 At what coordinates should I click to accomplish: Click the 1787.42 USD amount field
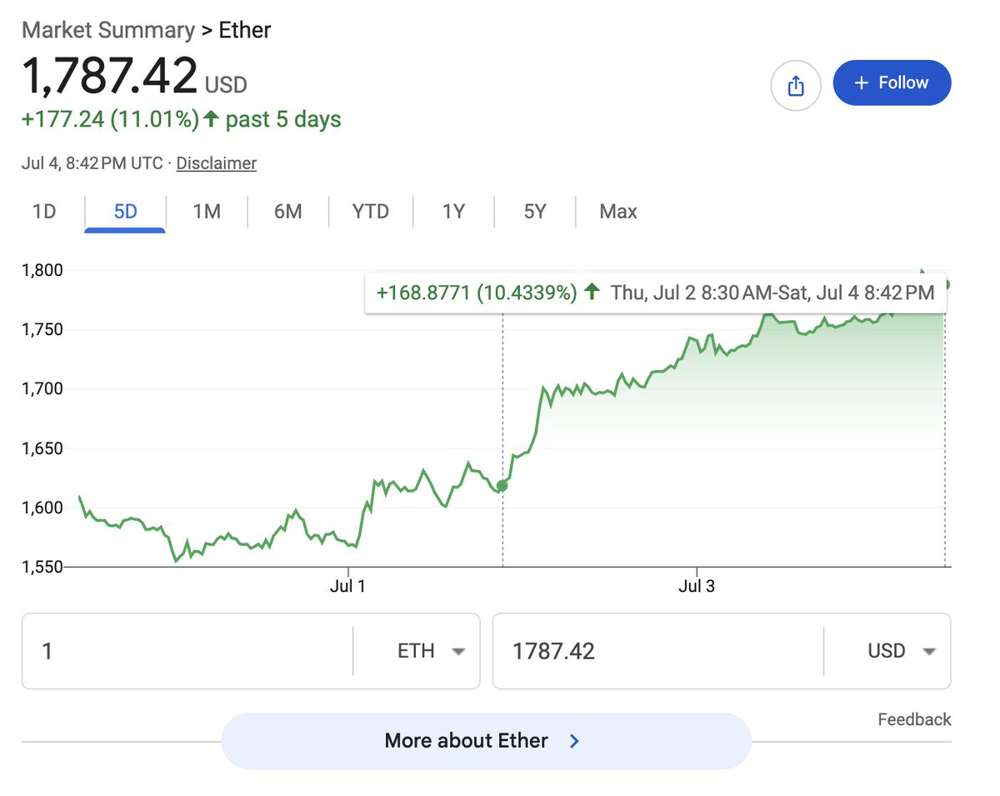tap(657, 651)
